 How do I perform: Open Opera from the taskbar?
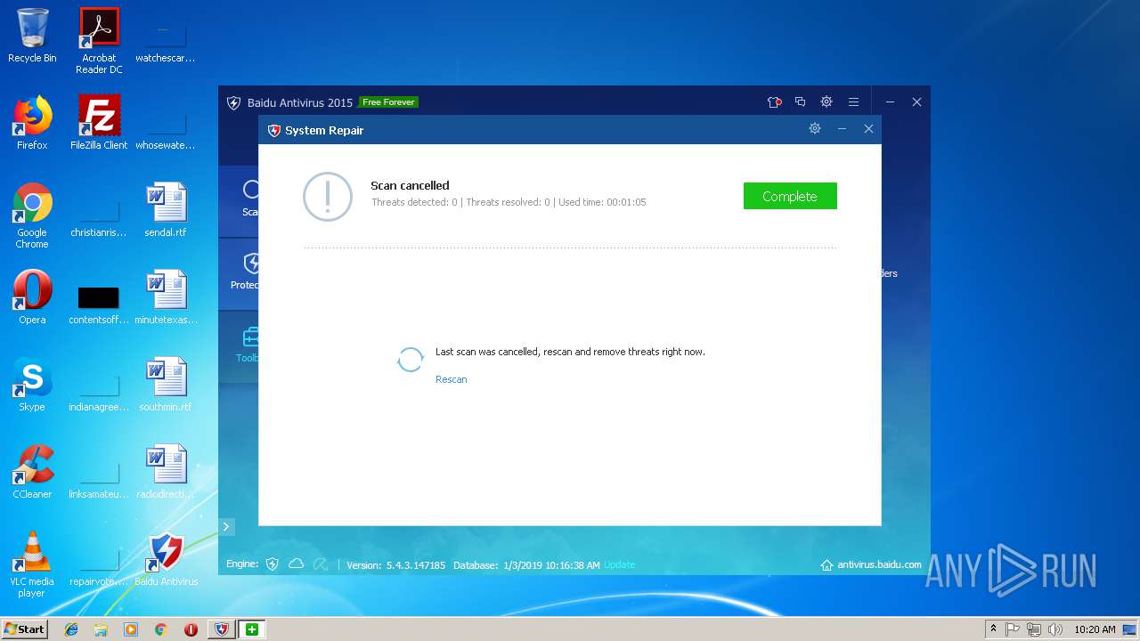coord(191,629)
